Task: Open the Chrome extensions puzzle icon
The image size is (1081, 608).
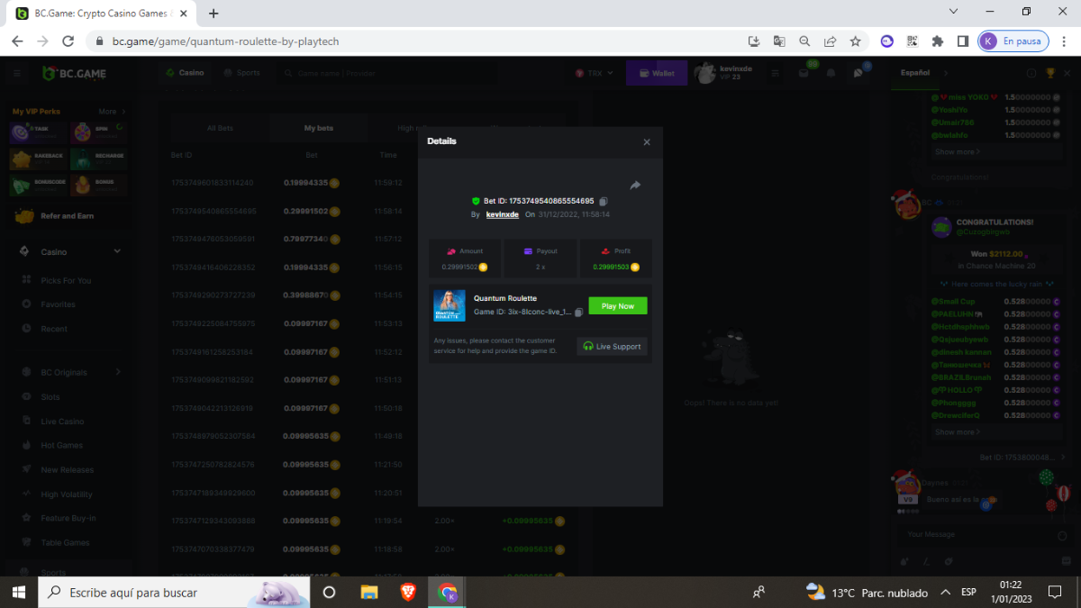Action: (x=938, y=41)
